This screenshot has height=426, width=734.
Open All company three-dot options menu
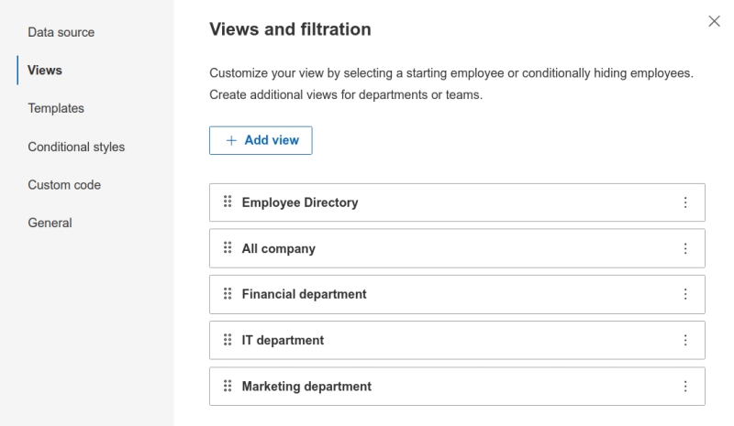685,248
